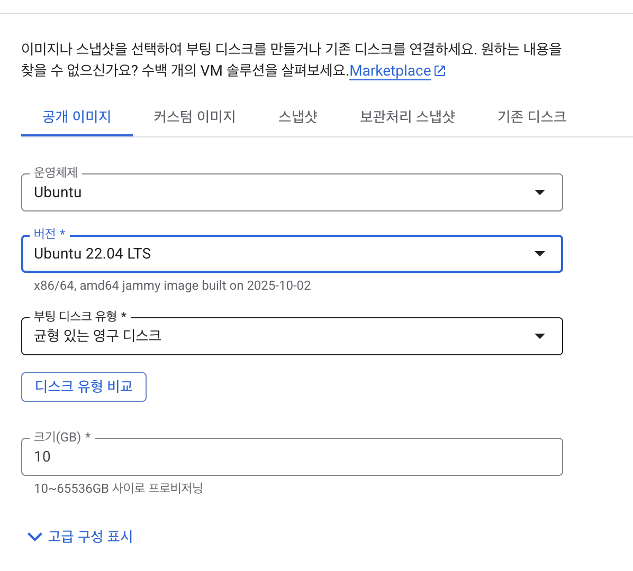Switch to the 커스텀 이미지 tab
The height and width of the screenshot is (571, 633).
pos(194,117)
